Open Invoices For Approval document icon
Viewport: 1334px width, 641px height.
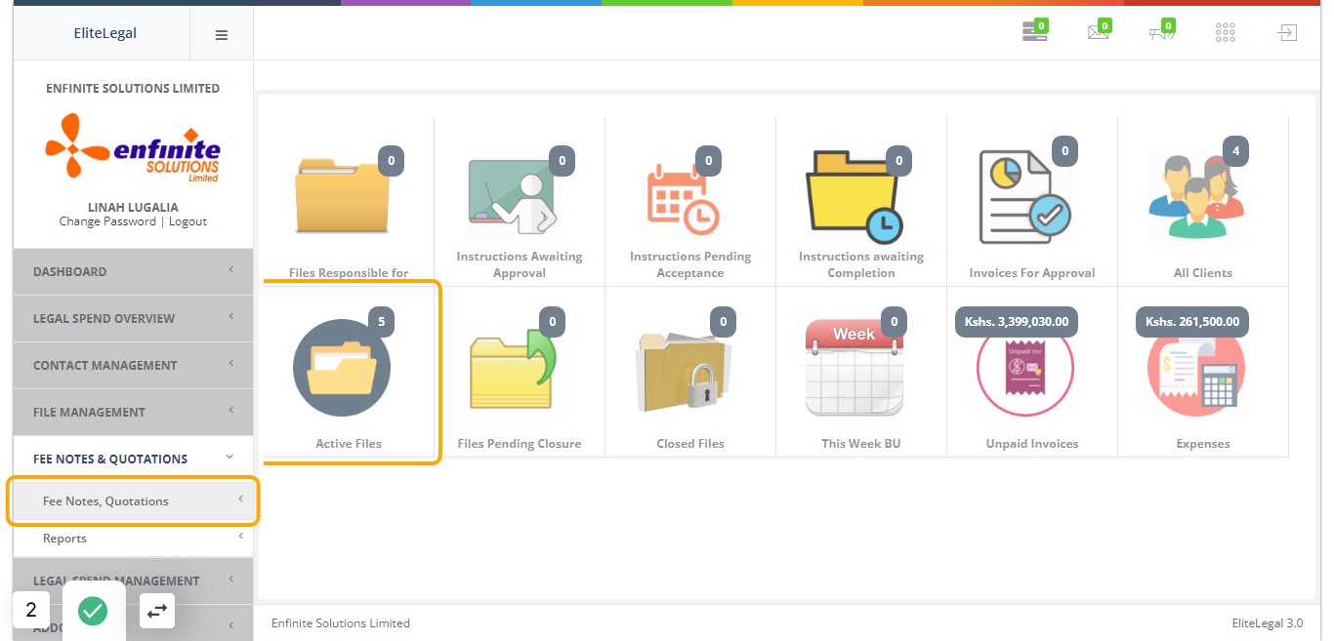click(x=1024, y=197)
